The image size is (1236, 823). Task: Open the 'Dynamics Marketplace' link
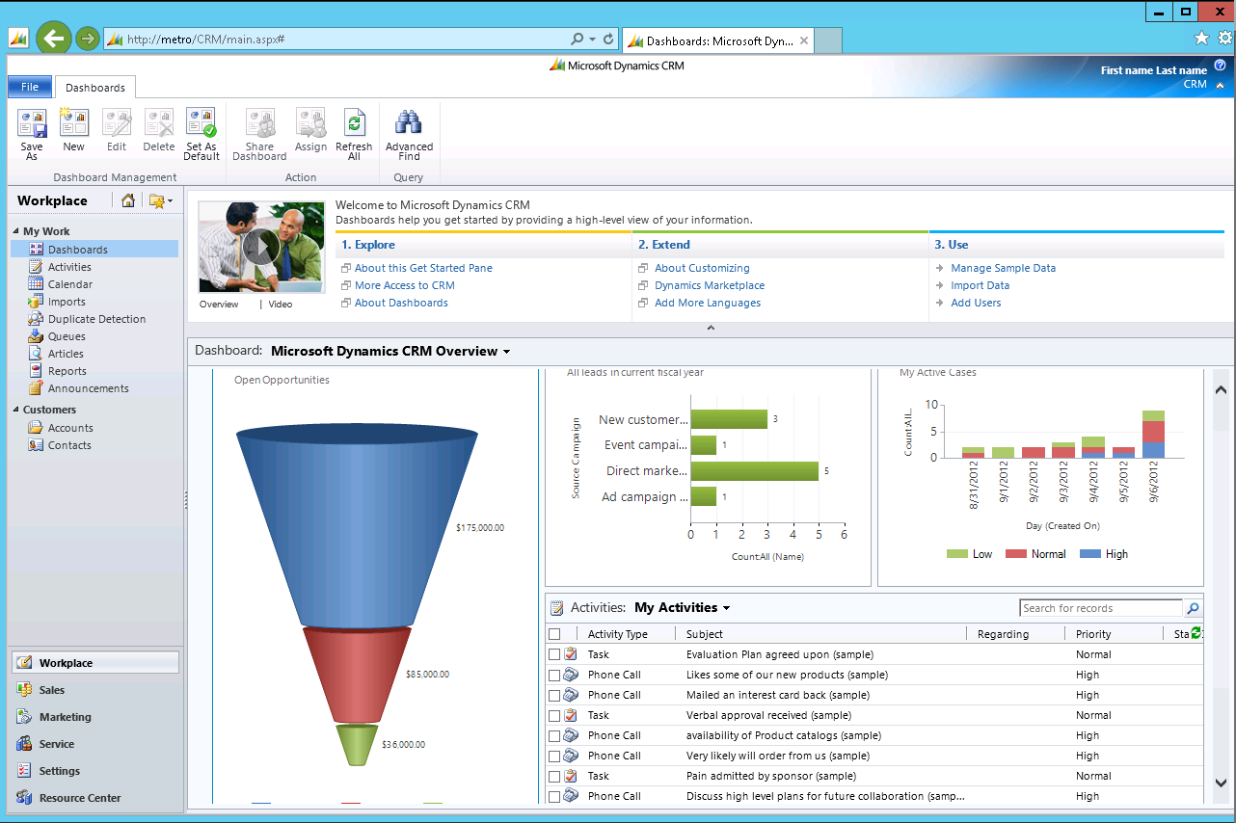tap(710, 285)
